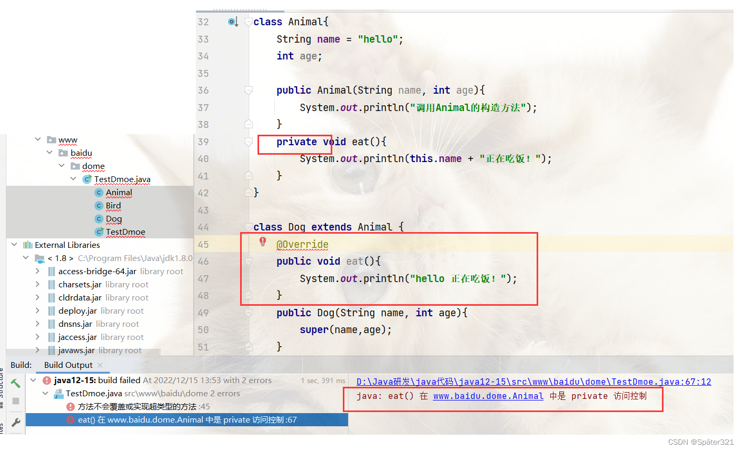The height and width of the screenshot is (451, 742).
Task: Click the @Override annotation on line 45
Action: [302, 245]
